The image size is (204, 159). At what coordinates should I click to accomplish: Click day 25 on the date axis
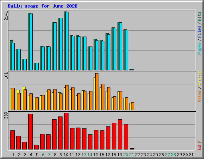pyautogui.click(x=155, y=155)
